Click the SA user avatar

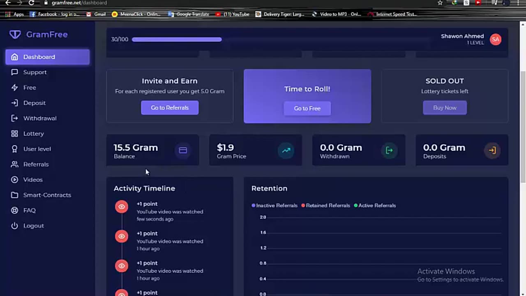coord(496,39)
